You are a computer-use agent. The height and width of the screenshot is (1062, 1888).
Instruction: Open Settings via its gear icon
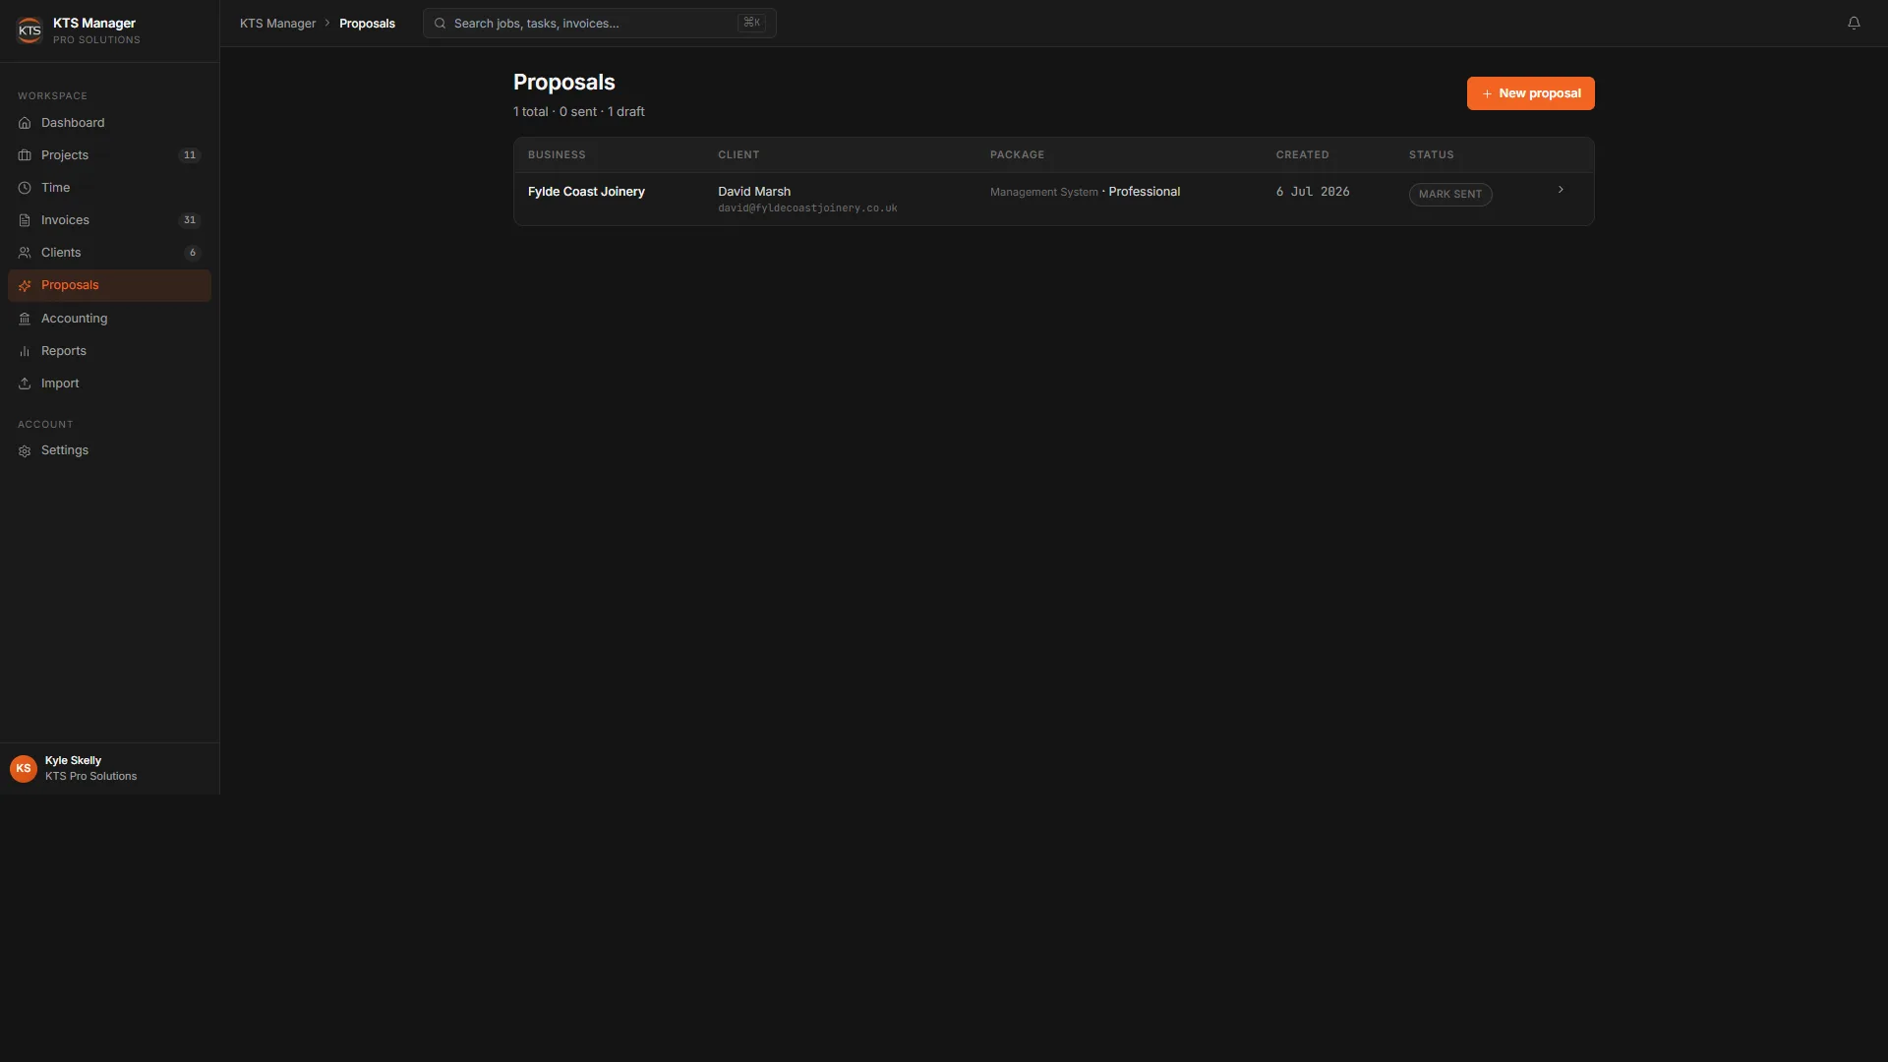point(25,450)
